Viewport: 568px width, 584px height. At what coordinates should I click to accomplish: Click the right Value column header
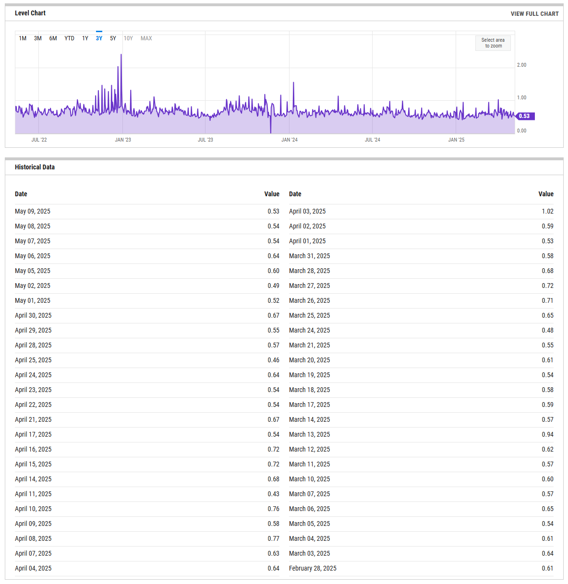[546, 194]
